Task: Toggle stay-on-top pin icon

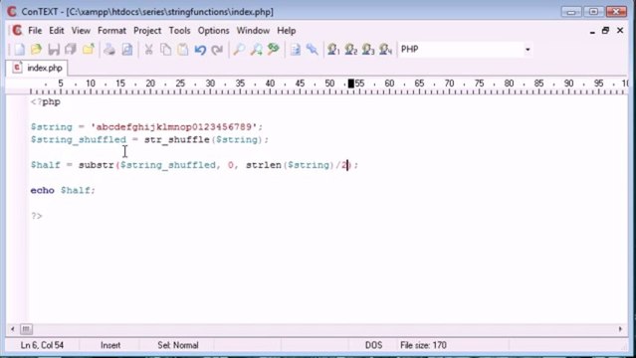Action: coord(312,50)
